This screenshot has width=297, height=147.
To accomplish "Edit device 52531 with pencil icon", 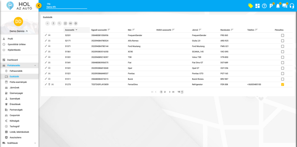I will pyautogui.click(x=46, y=35).
